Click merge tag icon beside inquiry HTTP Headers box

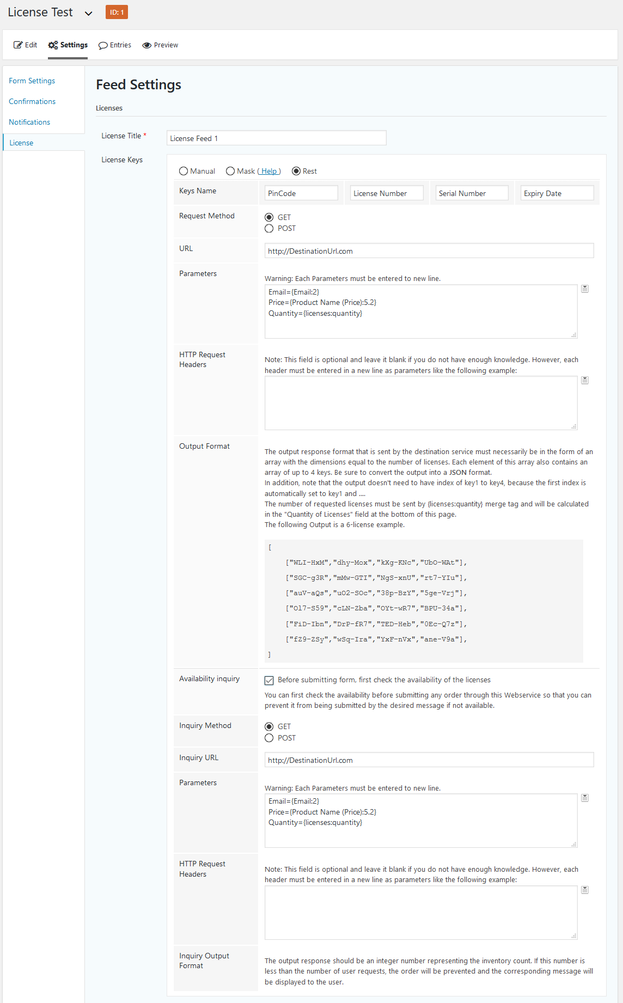[584, 890]
